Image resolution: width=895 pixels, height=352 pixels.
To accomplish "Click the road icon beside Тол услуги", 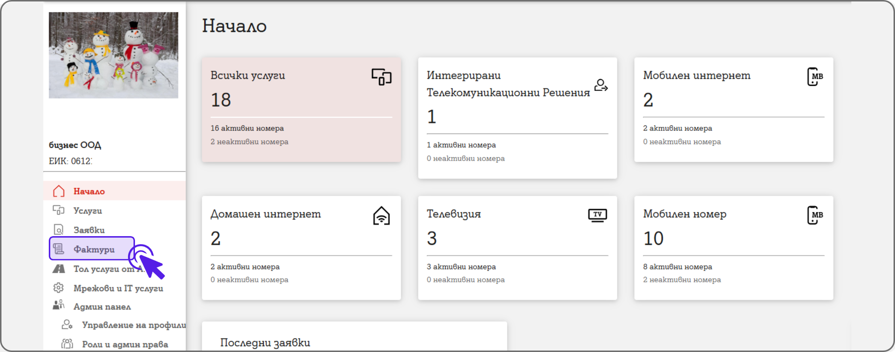I will pyautogui.click(x=59, y=269).
